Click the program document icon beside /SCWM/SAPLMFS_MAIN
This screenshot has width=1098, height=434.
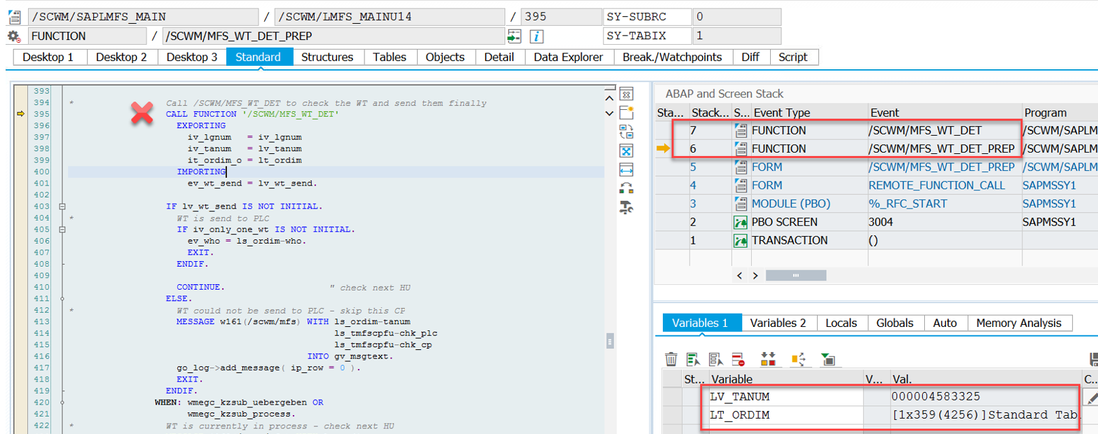tap(14, 17)
